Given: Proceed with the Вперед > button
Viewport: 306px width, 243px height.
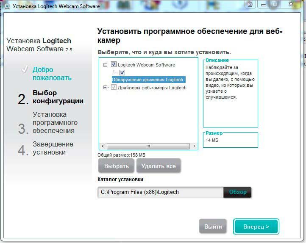Looking at the screenshot, I should 256,226.
